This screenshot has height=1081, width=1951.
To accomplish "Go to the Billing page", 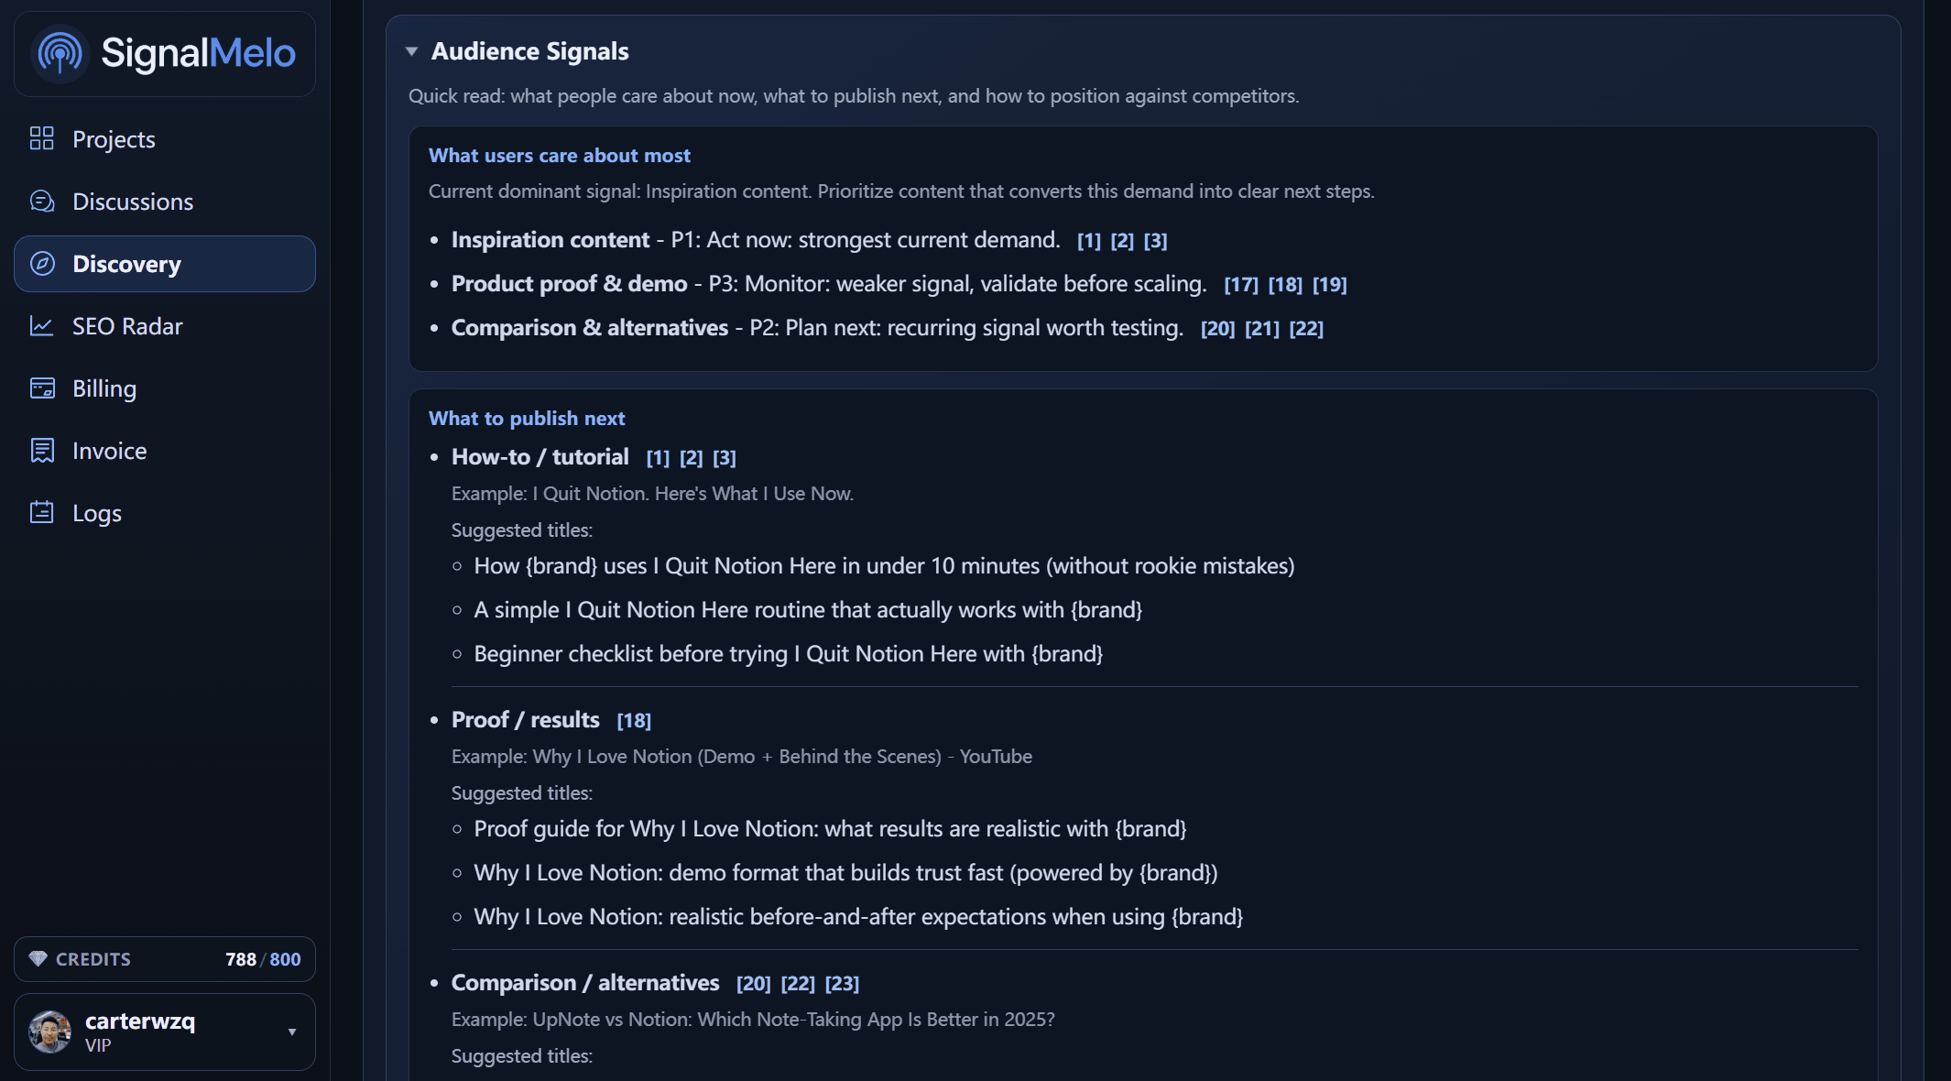I will tap(104, 388).
